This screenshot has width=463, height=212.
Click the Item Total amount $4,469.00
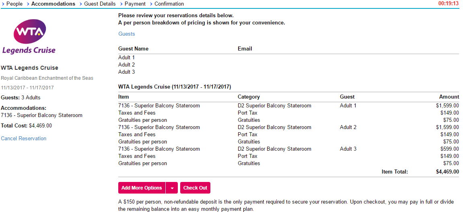click(447, 172)
